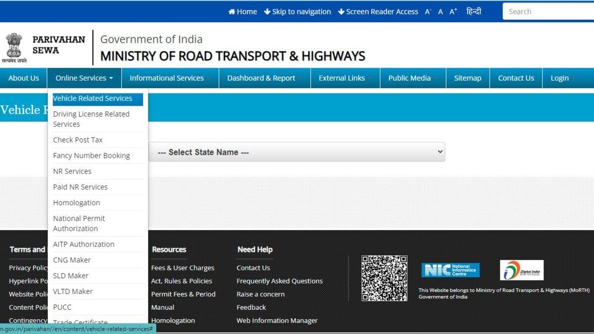Click the Digital India logo
Image resolution: width=594 pixels, height=334 pixels.
[521, 270]
